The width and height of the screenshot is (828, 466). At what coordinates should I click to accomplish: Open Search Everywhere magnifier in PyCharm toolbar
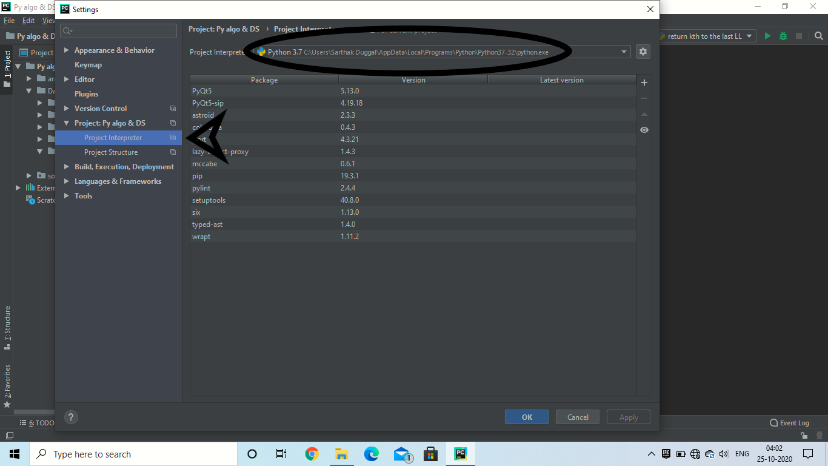(818, 36)
